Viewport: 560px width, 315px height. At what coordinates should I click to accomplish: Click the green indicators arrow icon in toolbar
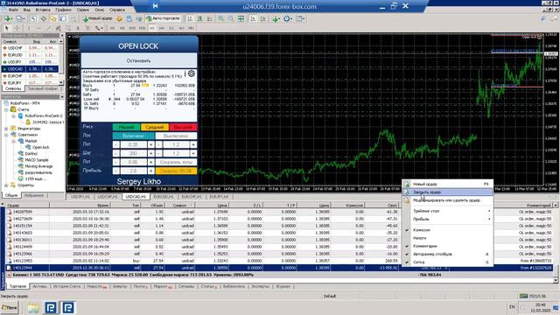[276, 18]
